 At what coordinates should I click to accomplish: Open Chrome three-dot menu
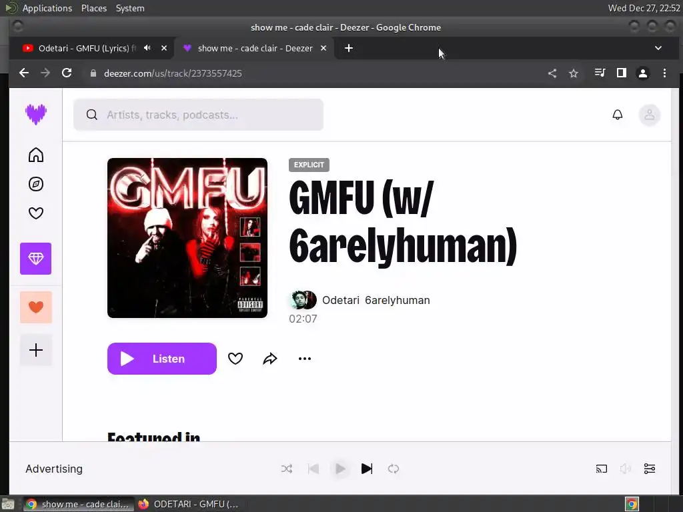[664, 73]
